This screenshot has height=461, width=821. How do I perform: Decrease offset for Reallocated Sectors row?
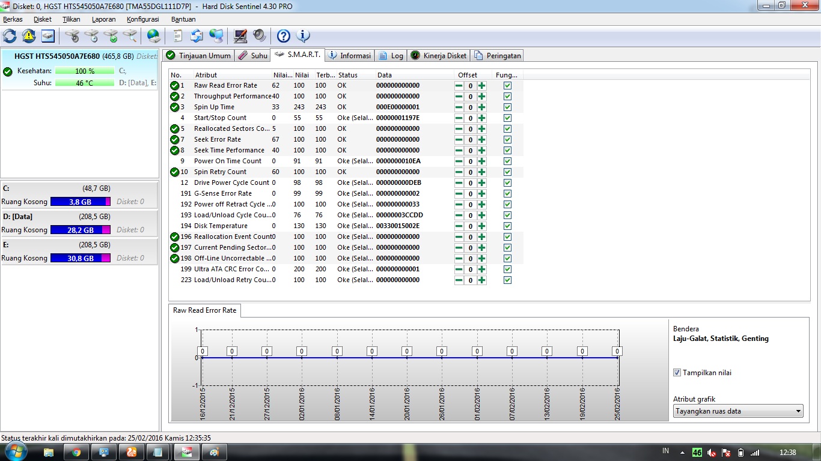click(x=459, y=129)
